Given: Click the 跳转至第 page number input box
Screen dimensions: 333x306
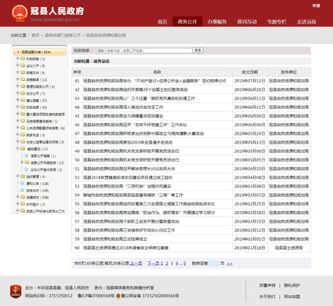Looking at the screenshot, I should tap(214, 263).
